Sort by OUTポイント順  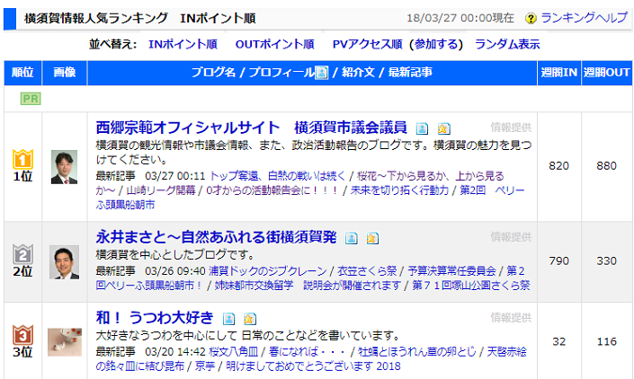click(x=274, y=44)
